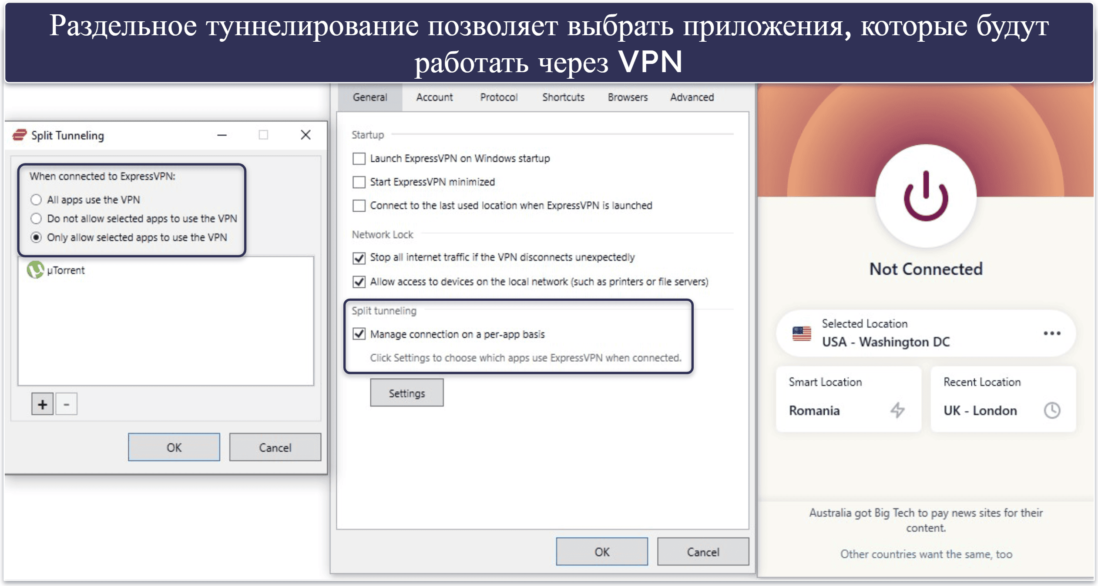
Task: Click the USA flag icon
Action: (x=802, y=334)
